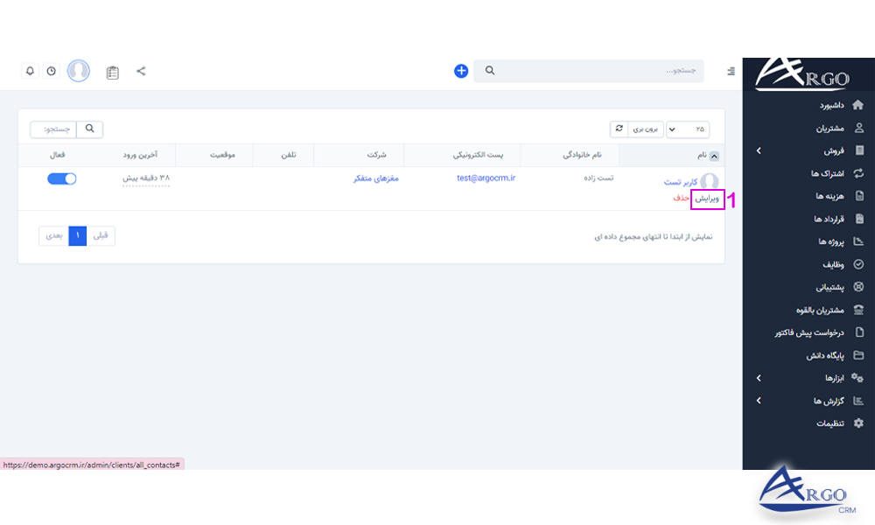Click the history clock icon in the top bar

pyautogui.click(x=52, y=71)
